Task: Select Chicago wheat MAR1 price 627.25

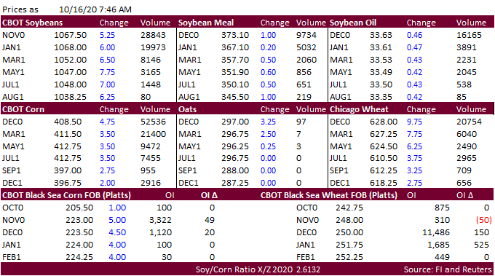Action: tap(384, 134)
